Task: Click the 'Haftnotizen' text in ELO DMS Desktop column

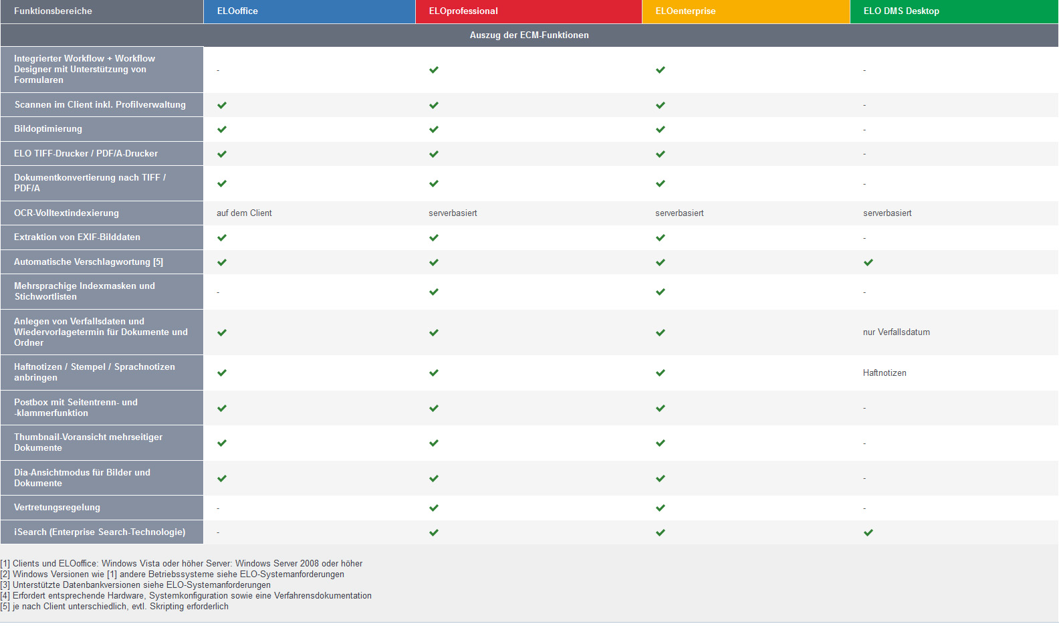Action: point(885,373)
